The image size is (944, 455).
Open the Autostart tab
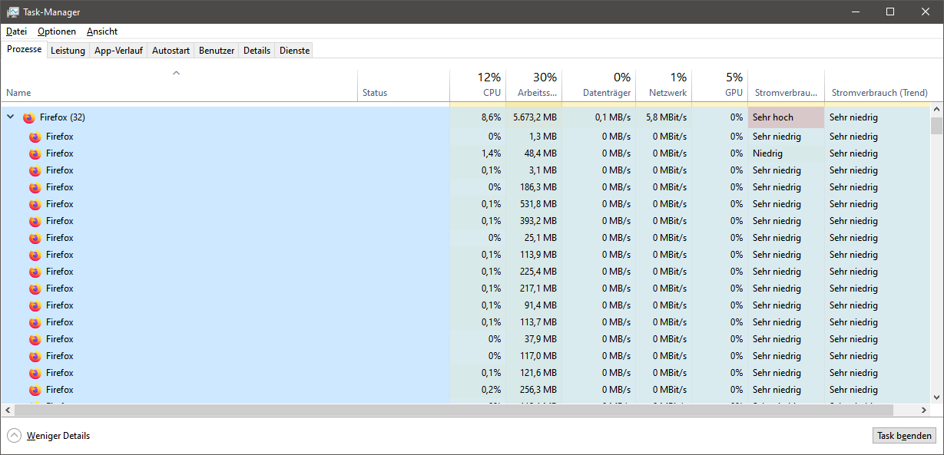(171, 51)
